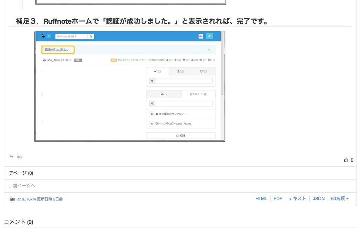Click the 更新日時 5日前 timestamp

(x=50, y=199)
